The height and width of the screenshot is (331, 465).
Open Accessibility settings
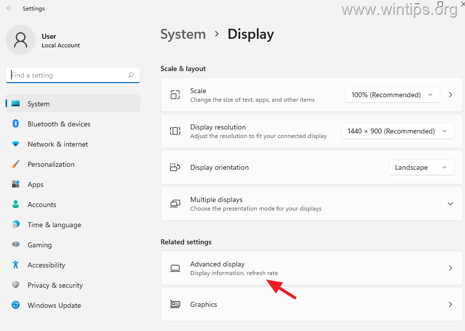click(73, 265)
